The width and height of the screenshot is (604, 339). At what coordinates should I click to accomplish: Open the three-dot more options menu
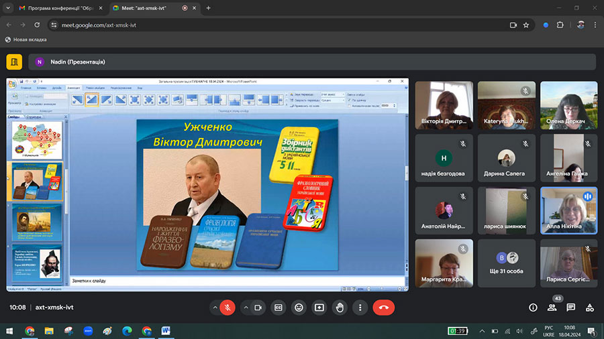tap(360, 308)
